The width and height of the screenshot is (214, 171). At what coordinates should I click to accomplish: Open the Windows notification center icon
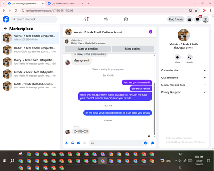click(x=208, y=161)
